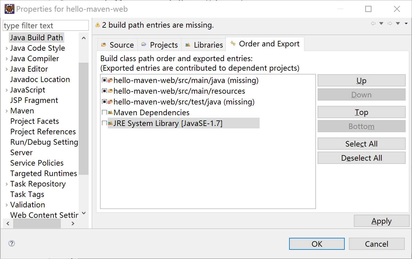Expand the Validation node
Viewport: 412px width, 259px height.
tap(7, 205)
